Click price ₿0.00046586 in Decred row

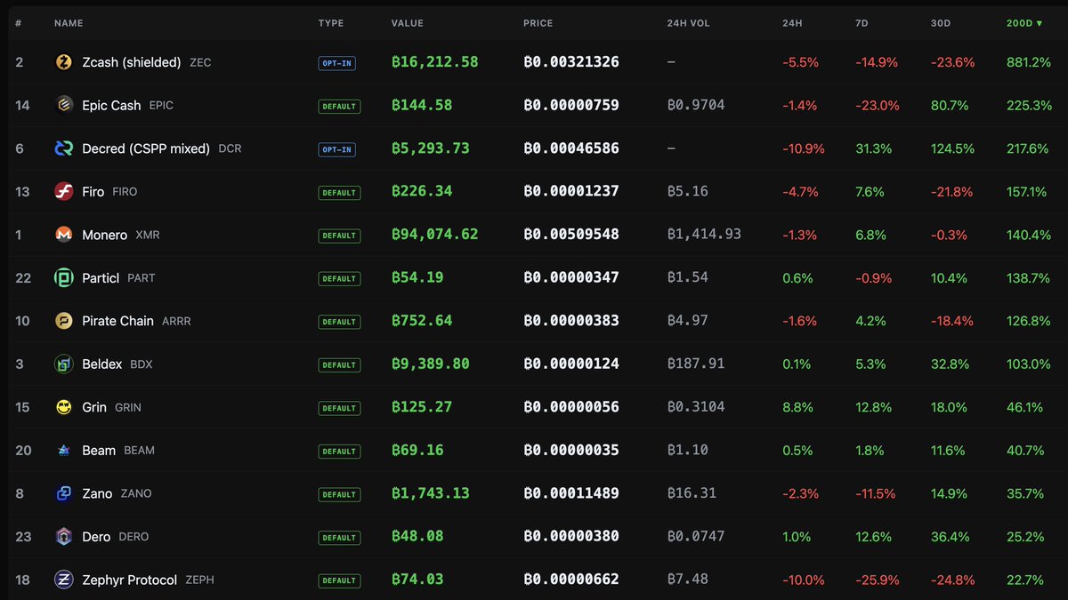point(571,148)
